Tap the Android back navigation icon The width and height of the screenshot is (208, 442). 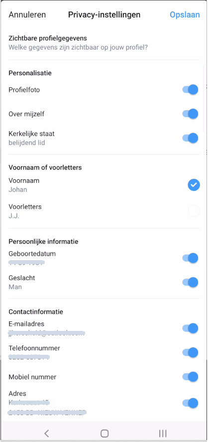click(x=47, y=433)
